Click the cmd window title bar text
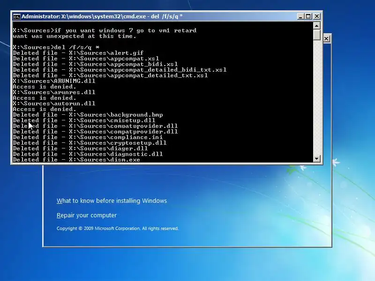375x281 pixels. 102,16
